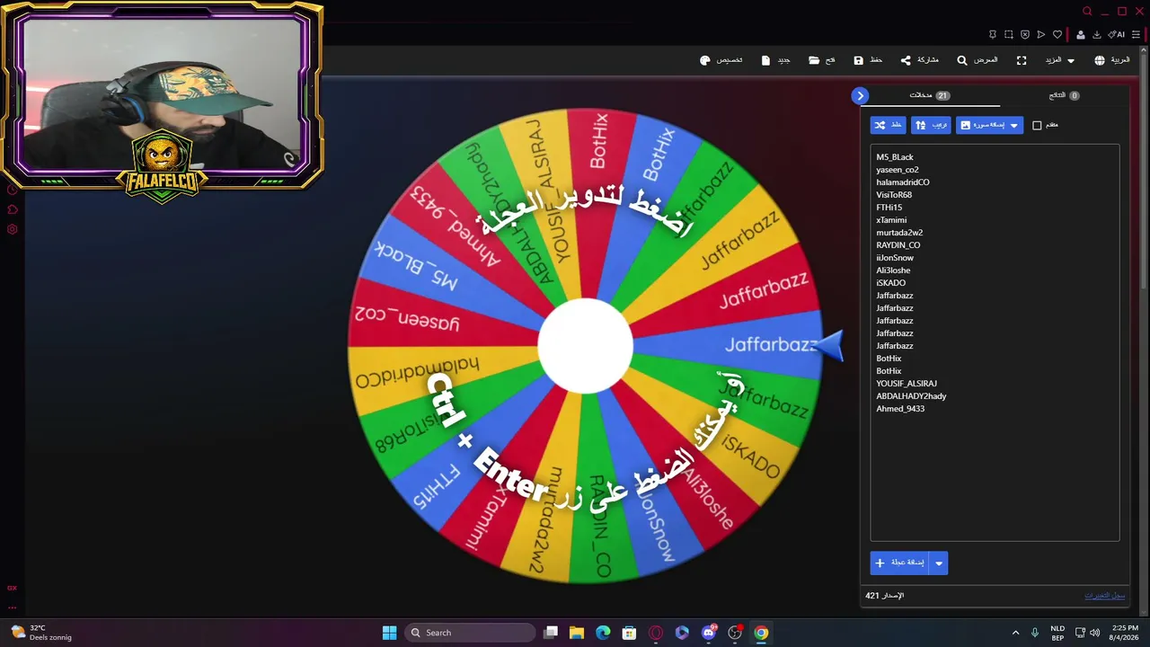Launch Microsoft Edge from the taskbar
This screenshot has height=647, width=1150.
pyautogui.click(x=603, y=633)
